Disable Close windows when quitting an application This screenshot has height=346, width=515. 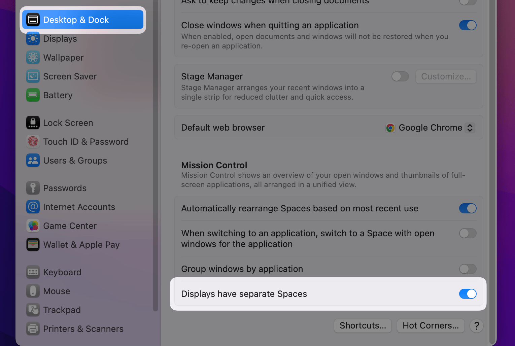[x=468, y=25]
